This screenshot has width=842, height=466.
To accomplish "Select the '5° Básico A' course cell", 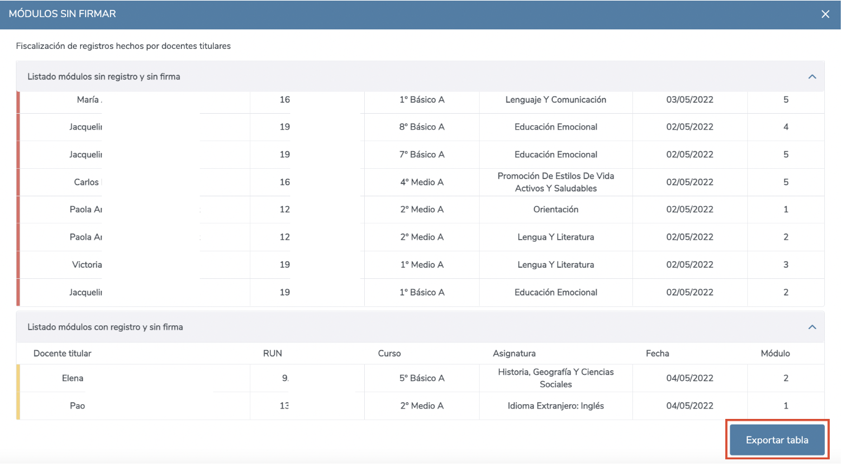I will click(422, 378).
